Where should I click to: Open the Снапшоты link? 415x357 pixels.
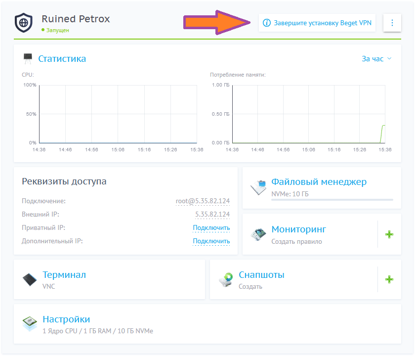tap(261, 275)
